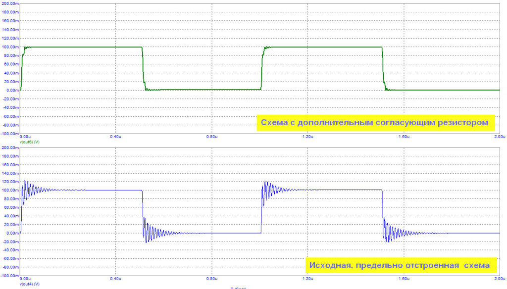This screenshot has height=289, width=507.
Task: Click the 200.00m label on the top plot
Action: click(10, 3)
